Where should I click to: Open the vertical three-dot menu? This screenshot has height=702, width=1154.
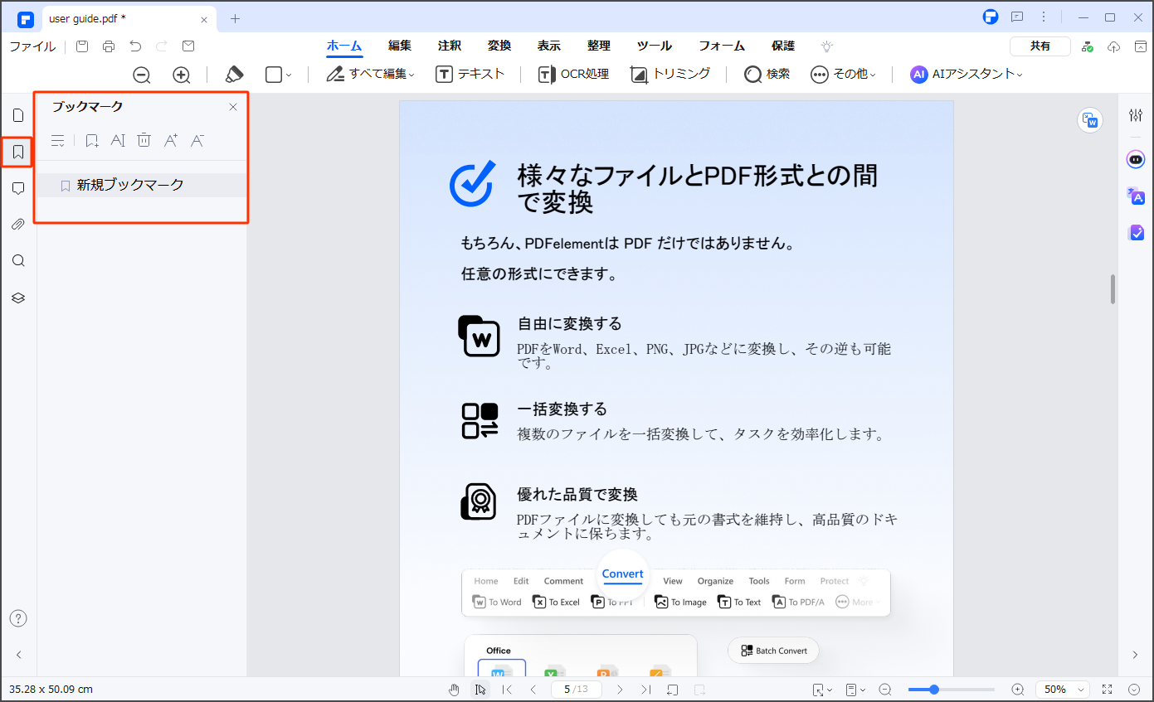point(1044,17)
